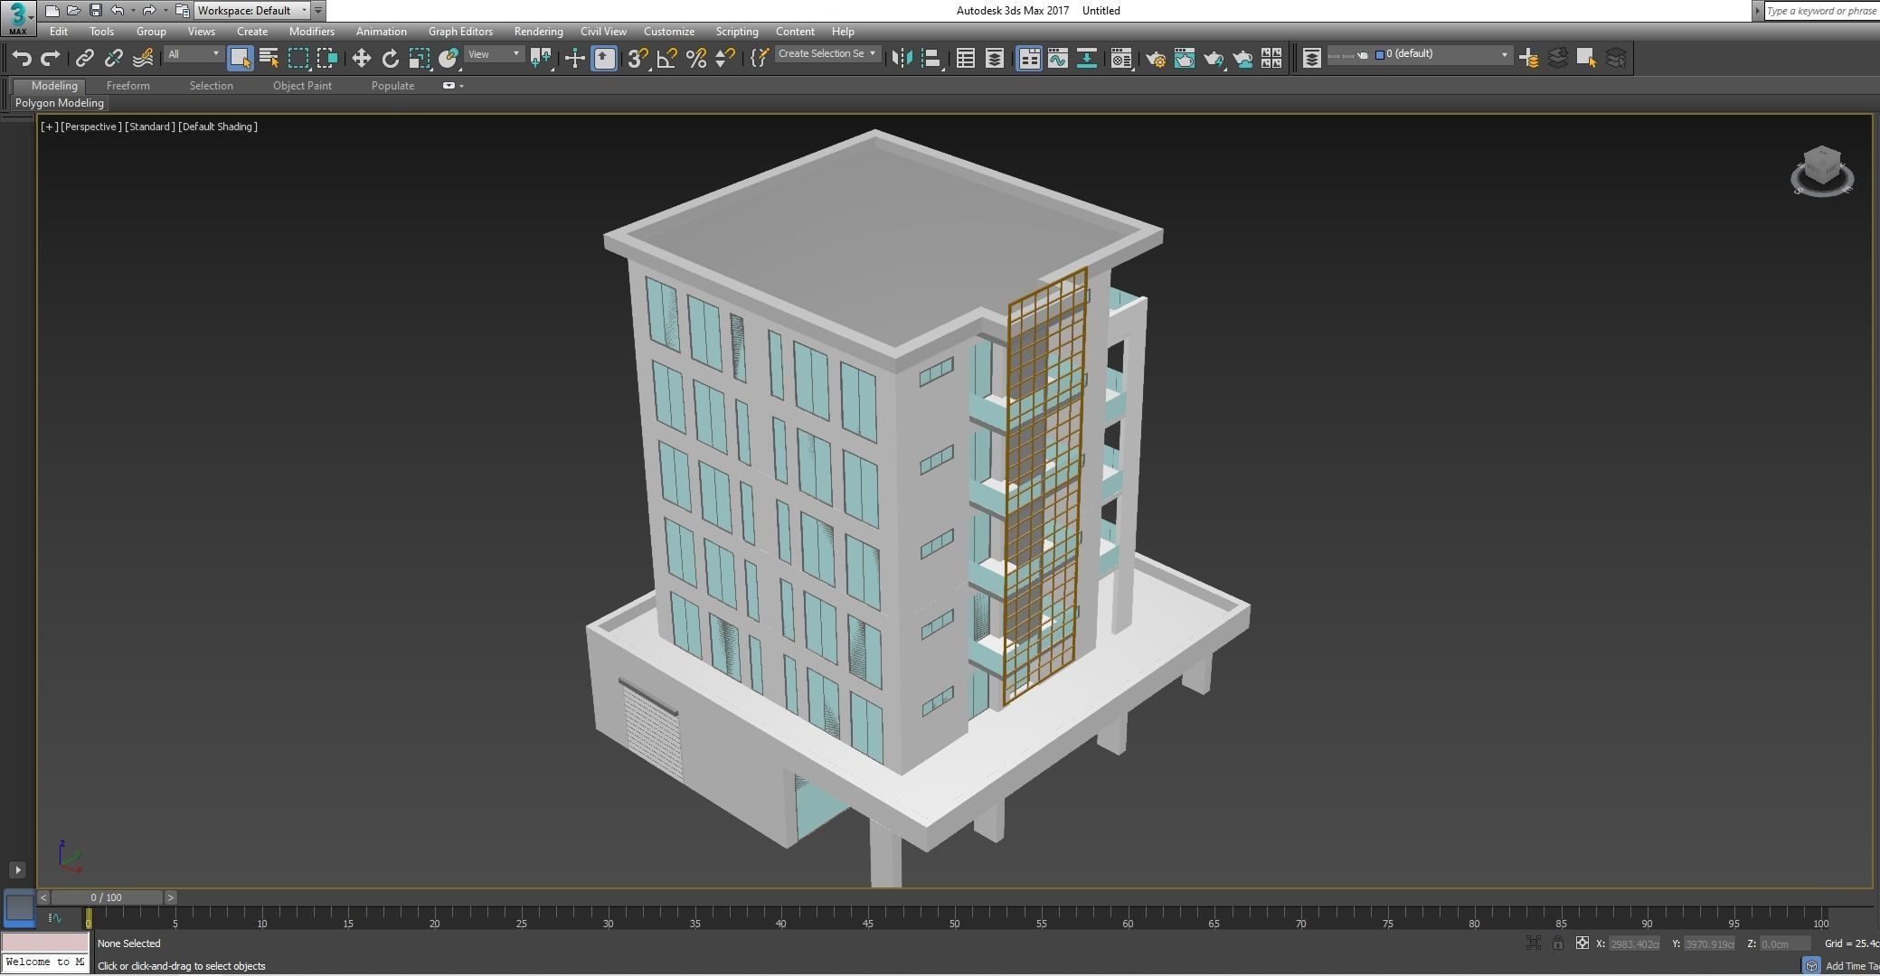Expand the 0 (default) layer dropdown
The height and width of the screenshot is (976, 1880).
[x=1505, y=54]
